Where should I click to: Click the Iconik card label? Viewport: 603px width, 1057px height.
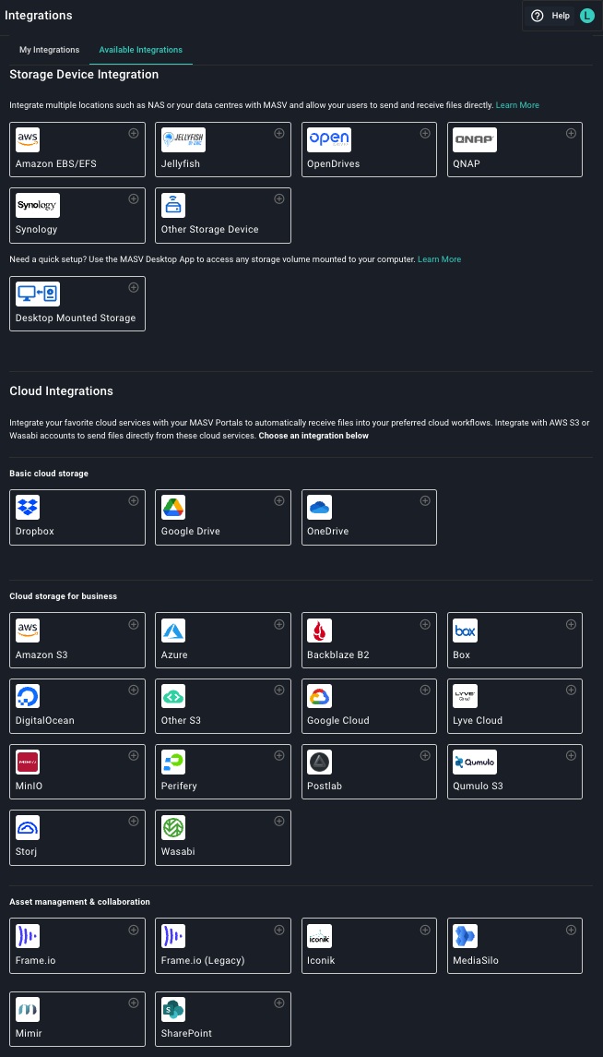coord(320,960)
